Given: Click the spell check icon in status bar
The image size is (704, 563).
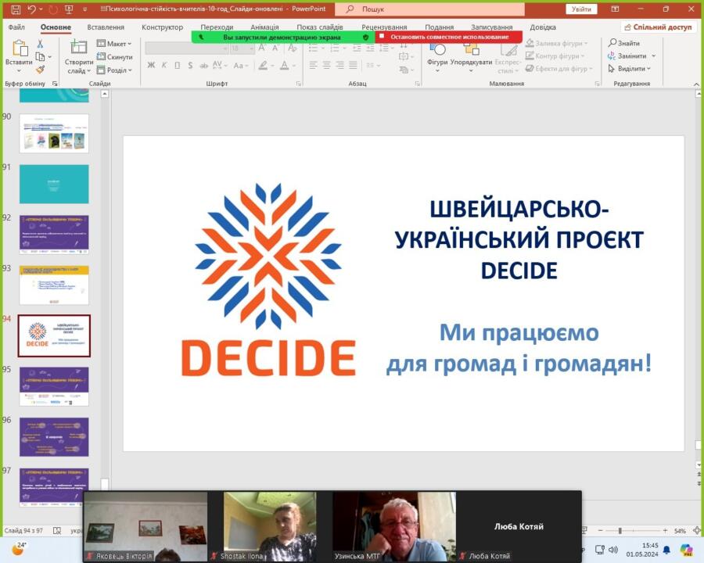Looking at the screenshot, I should (57, 531).
